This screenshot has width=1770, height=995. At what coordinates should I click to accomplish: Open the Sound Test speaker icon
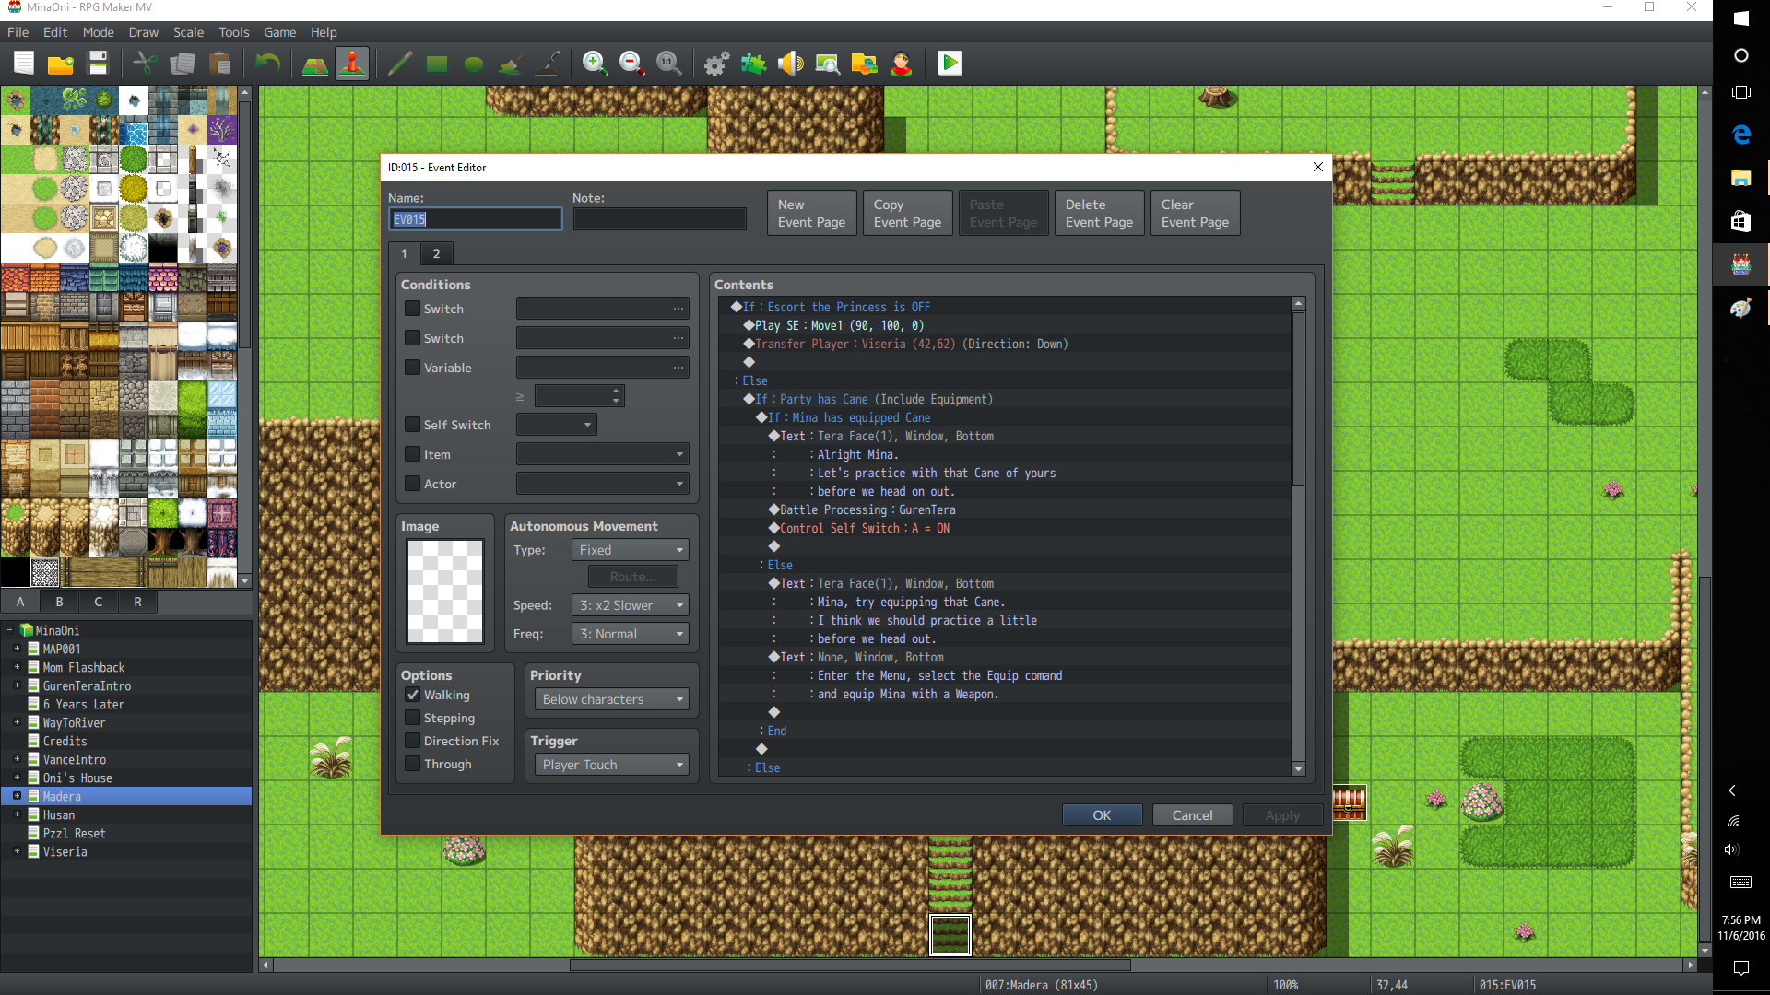click(x=790, y=64)
